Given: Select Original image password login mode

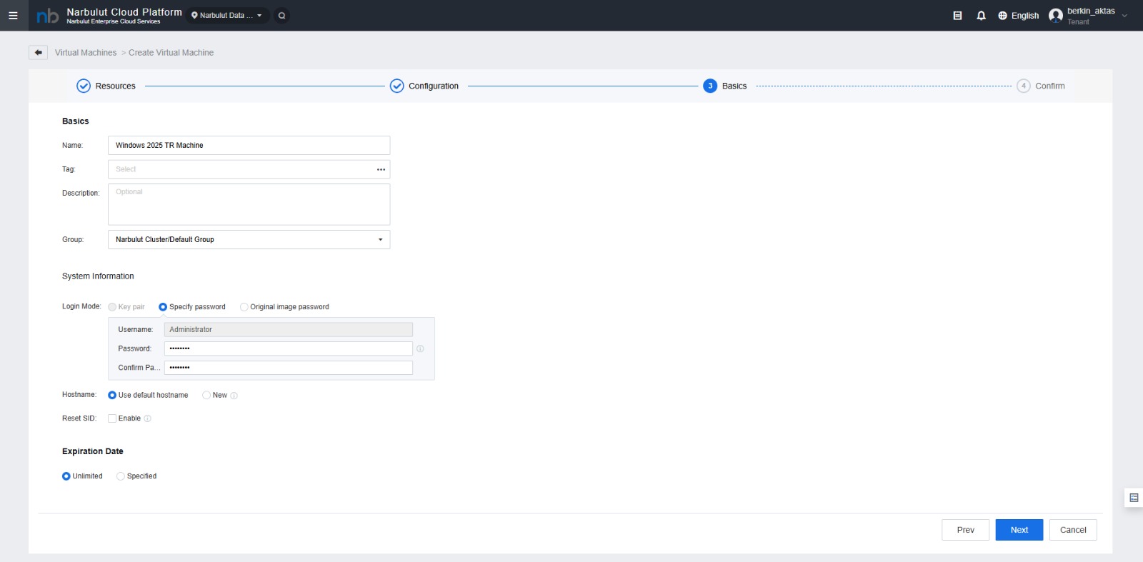Looking at the screenshot, I should pyautogui.click(x=244, y=307).
